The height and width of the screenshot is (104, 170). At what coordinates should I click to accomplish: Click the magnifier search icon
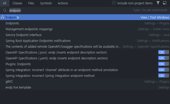click(5, 10)
